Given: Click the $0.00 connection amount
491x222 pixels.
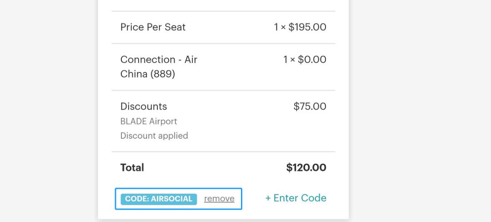Looking at the screenshot, I should coord(312,60).
